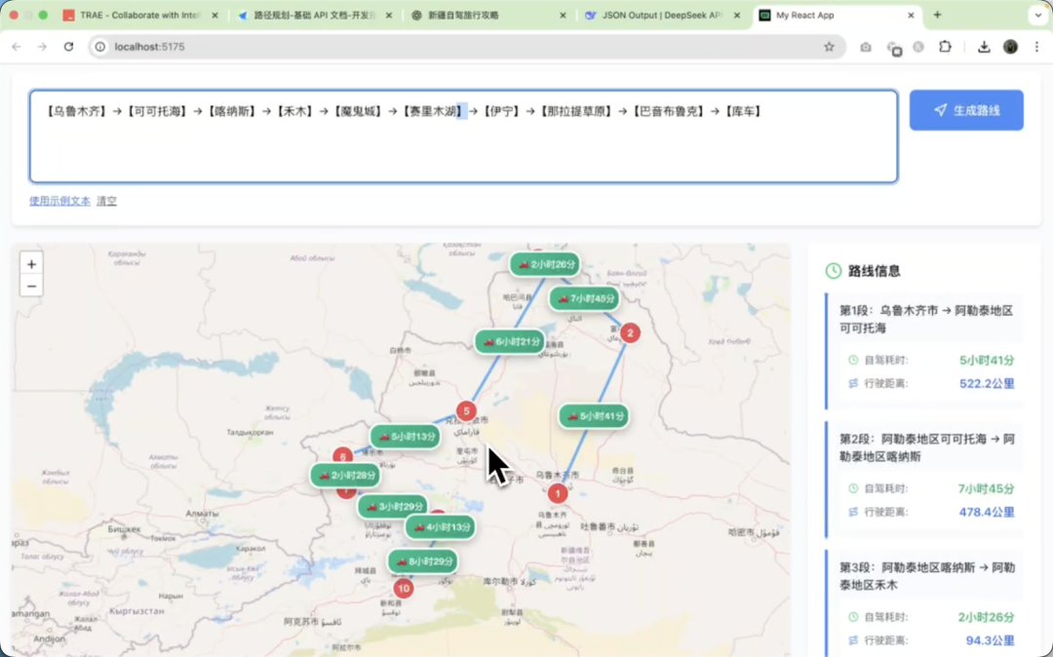Click waypoint marker 10 on map
The image size is (1053, 657).
click(x=404, y=589)
